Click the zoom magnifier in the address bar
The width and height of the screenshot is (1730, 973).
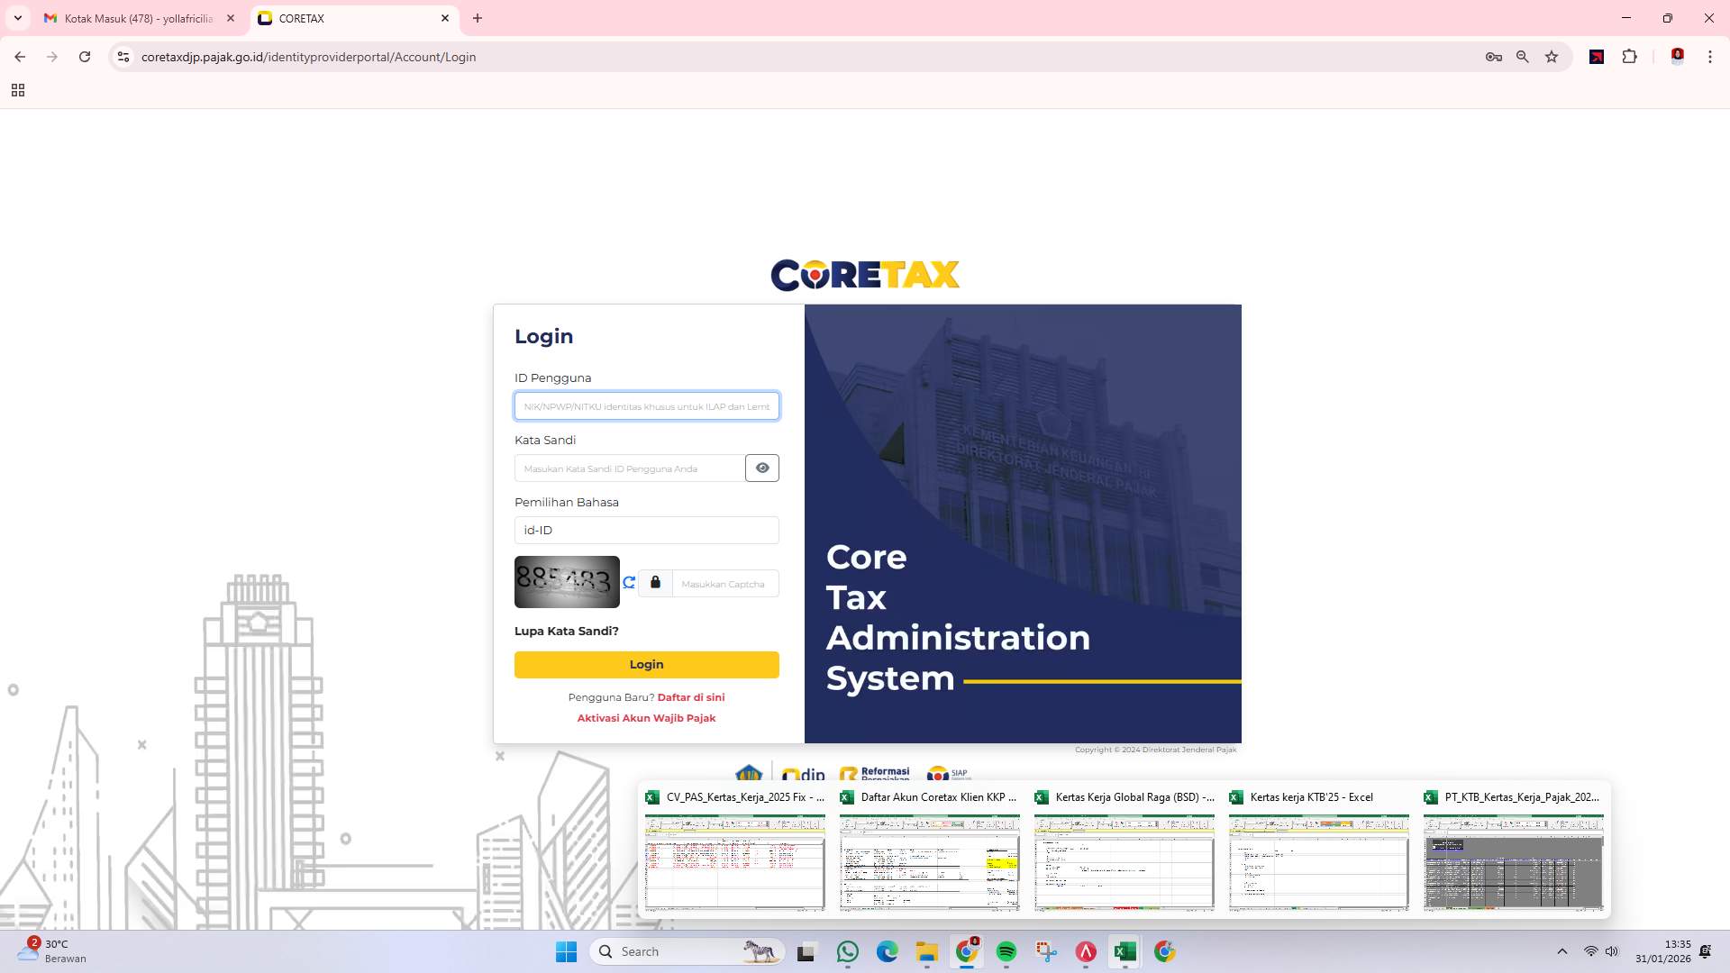click(x=1523, y=57)
